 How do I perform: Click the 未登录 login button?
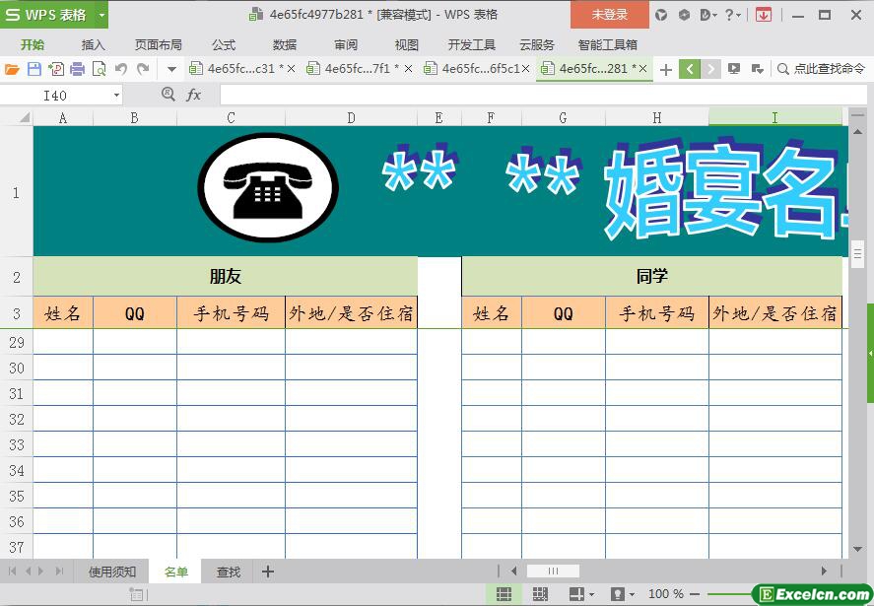(610, 15)
